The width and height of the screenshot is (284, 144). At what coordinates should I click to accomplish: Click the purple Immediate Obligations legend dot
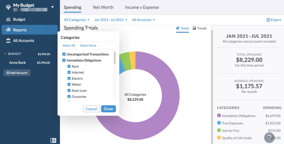(x=219, y=115)
